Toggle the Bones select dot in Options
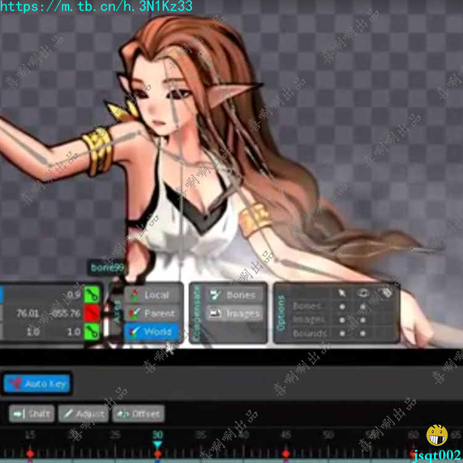463x463 pixels. tap(342, 307)
